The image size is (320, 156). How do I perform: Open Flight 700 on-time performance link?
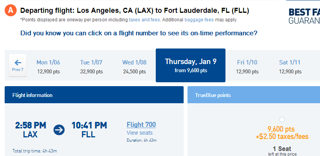(141, 125)
